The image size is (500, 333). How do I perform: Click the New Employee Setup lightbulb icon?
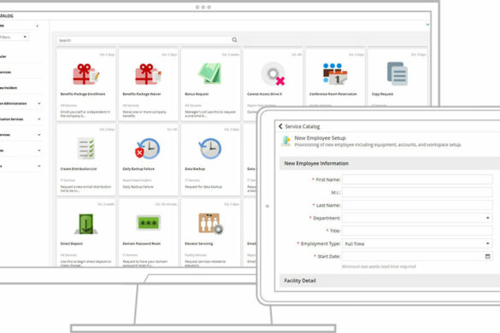coord(286,141)
